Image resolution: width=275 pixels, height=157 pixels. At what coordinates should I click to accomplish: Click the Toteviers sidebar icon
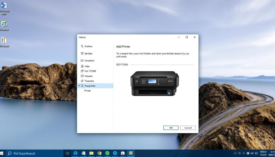tap(82, 81)
